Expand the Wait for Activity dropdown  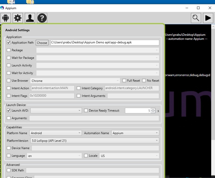tap(98, 73)
